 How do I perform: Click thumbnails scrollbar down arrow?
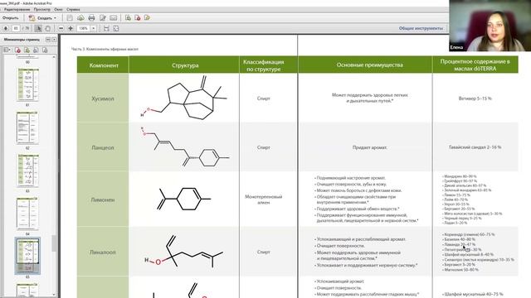coord(54,295)
